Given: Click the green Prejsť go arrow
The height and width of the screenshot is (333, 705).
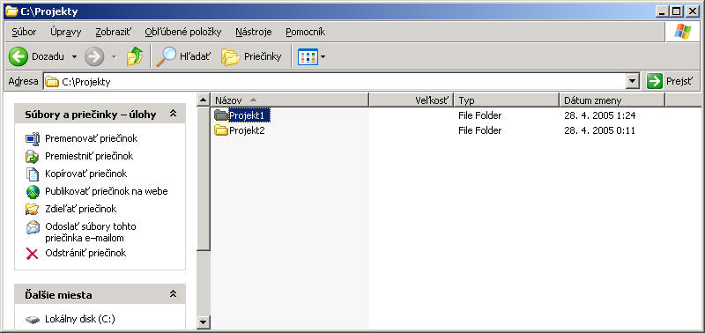Looking at the screenshot, I should (x=655, y=81).
